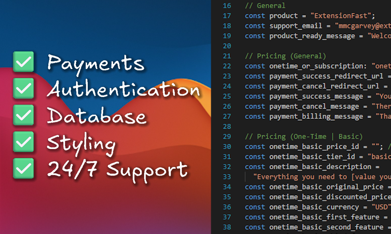Click the "mmcgarvey@ext" email string
This screenshot has width=391, height=234.
[x=363, y=26]
